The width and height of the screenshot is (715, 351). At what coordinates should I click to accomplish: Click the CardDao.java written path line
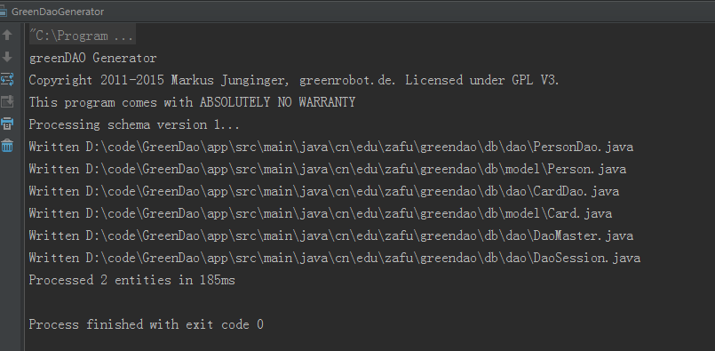coord(324,191)
